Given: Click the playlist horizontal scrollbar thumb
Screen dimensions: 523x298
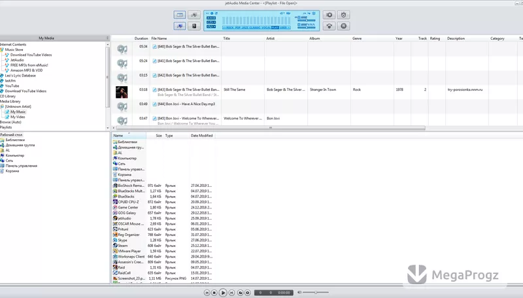Looking at the screenshot, I should point(271,128).
